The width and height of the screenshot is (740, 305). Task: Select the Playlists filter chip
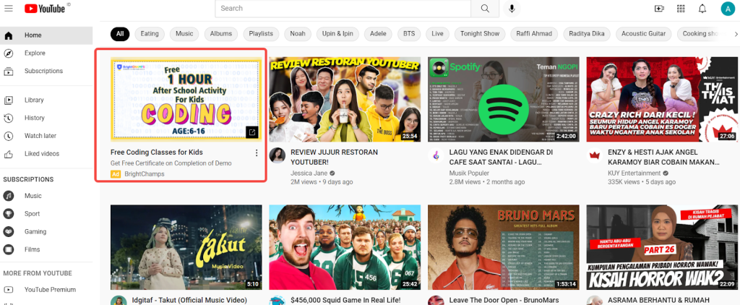(261, 34)
